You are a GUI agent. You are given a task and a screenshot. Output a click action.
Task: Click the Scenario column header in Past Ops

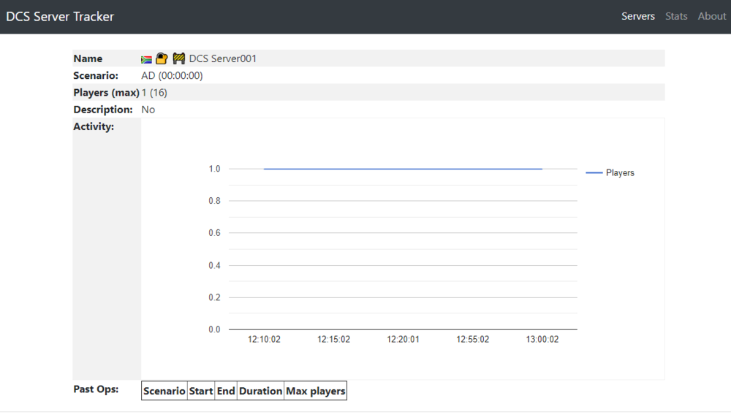[x=164, y=391]
